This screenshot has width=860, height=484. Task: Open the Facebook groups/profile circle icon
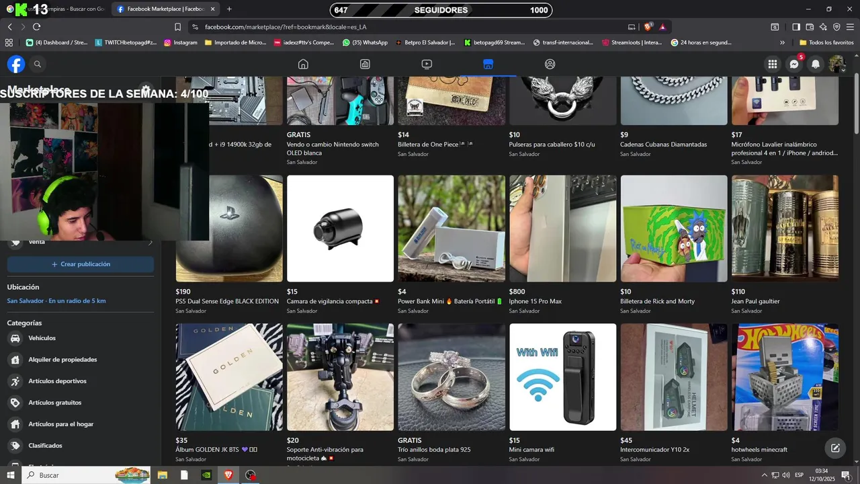pyautogui.click(x=550, y=64)
